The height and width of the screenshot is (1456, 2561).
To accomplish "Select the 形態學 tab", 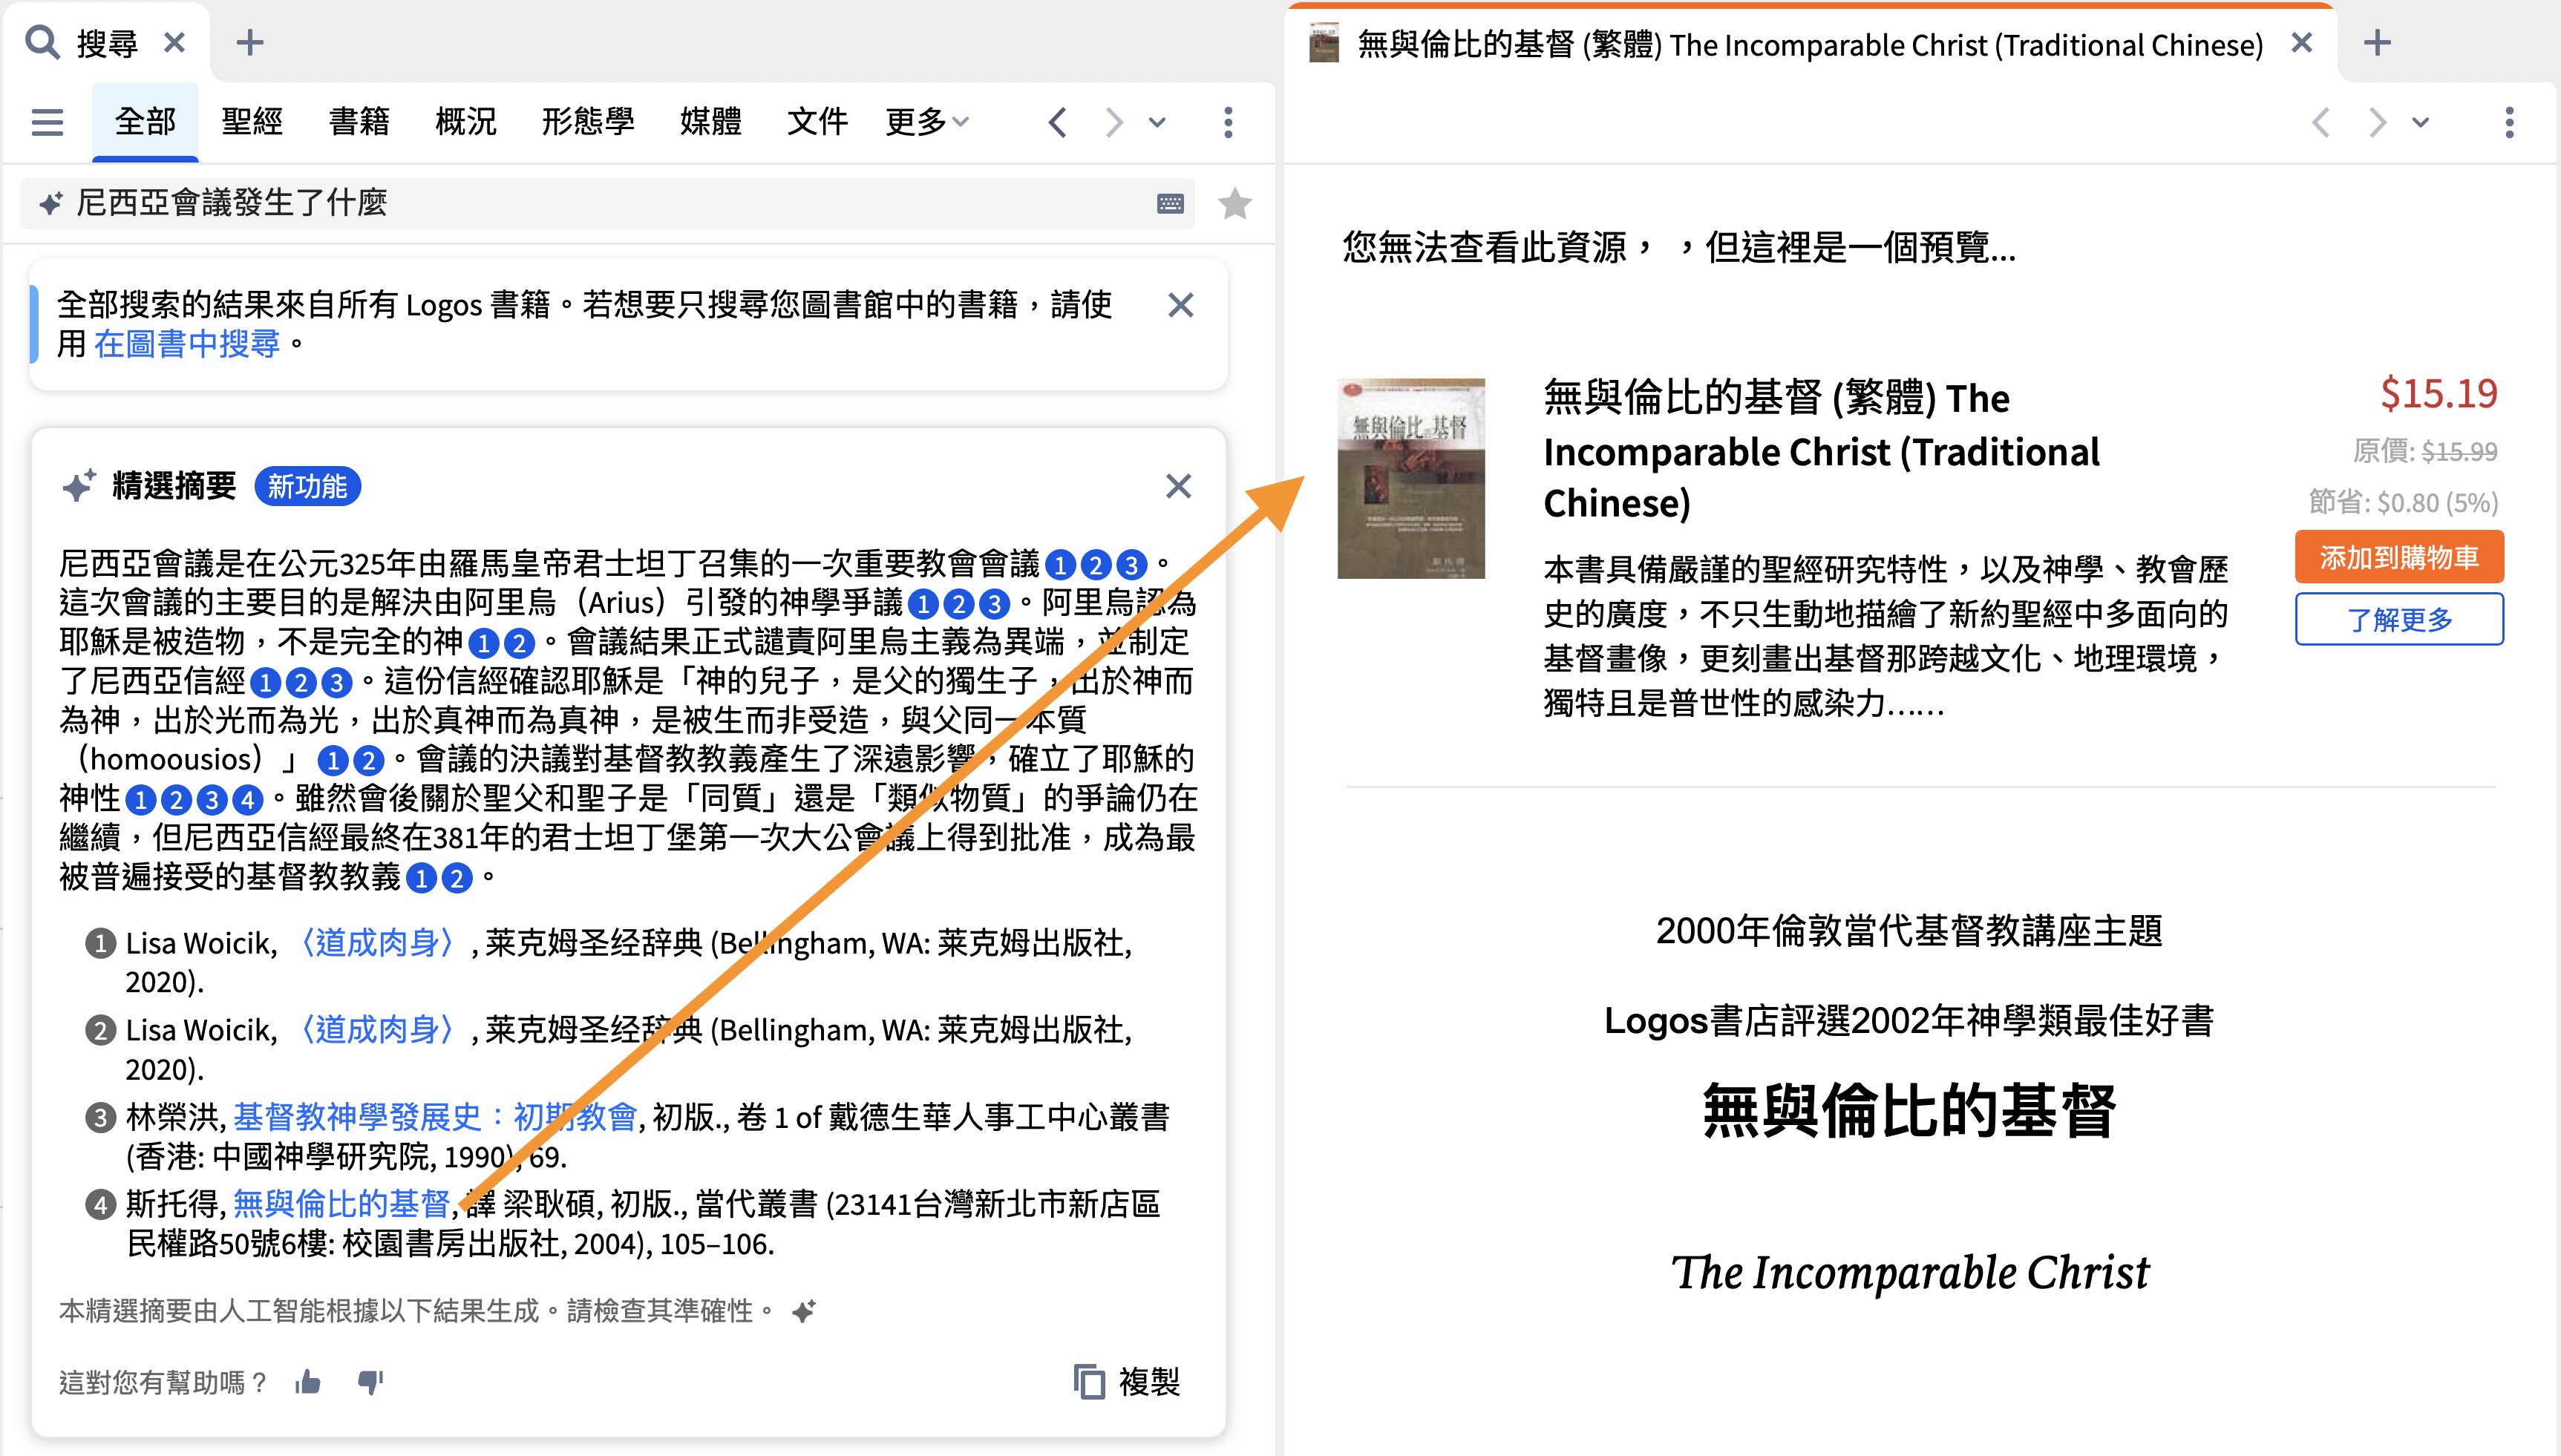I will click(x=588, y=122).
